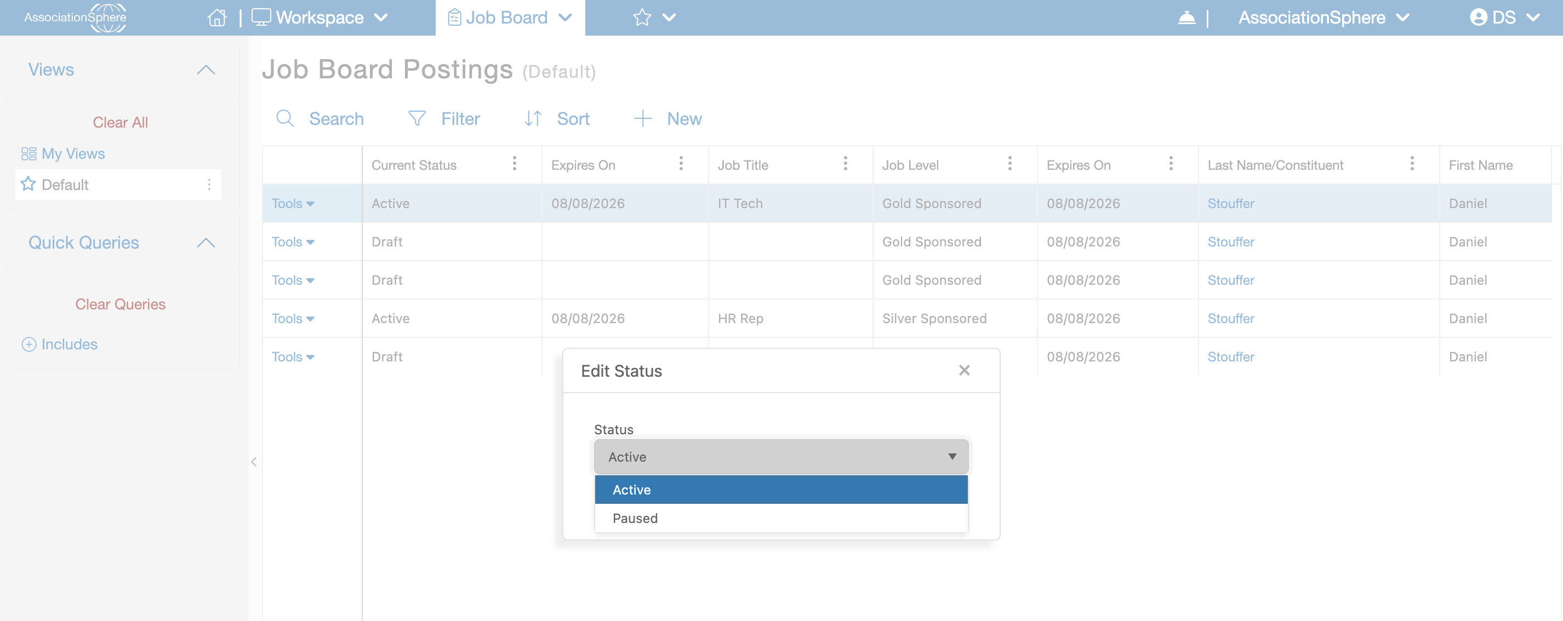This screenshot has height=621, width=1563.
Task: Open Tools menu for HR Rep row
Action: (293, 318)
